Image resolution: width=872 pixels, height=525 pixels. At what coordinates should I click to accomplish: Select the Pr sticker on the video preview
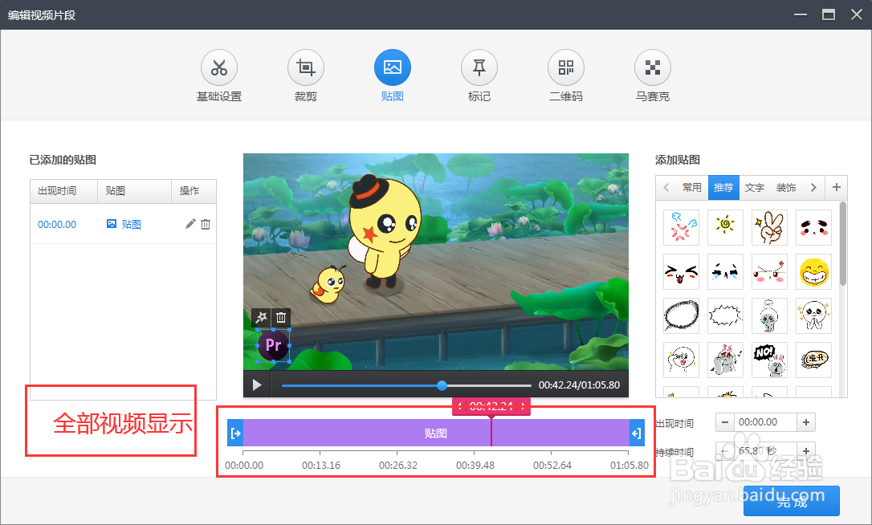pyautogui.click(x=273, y=345)
